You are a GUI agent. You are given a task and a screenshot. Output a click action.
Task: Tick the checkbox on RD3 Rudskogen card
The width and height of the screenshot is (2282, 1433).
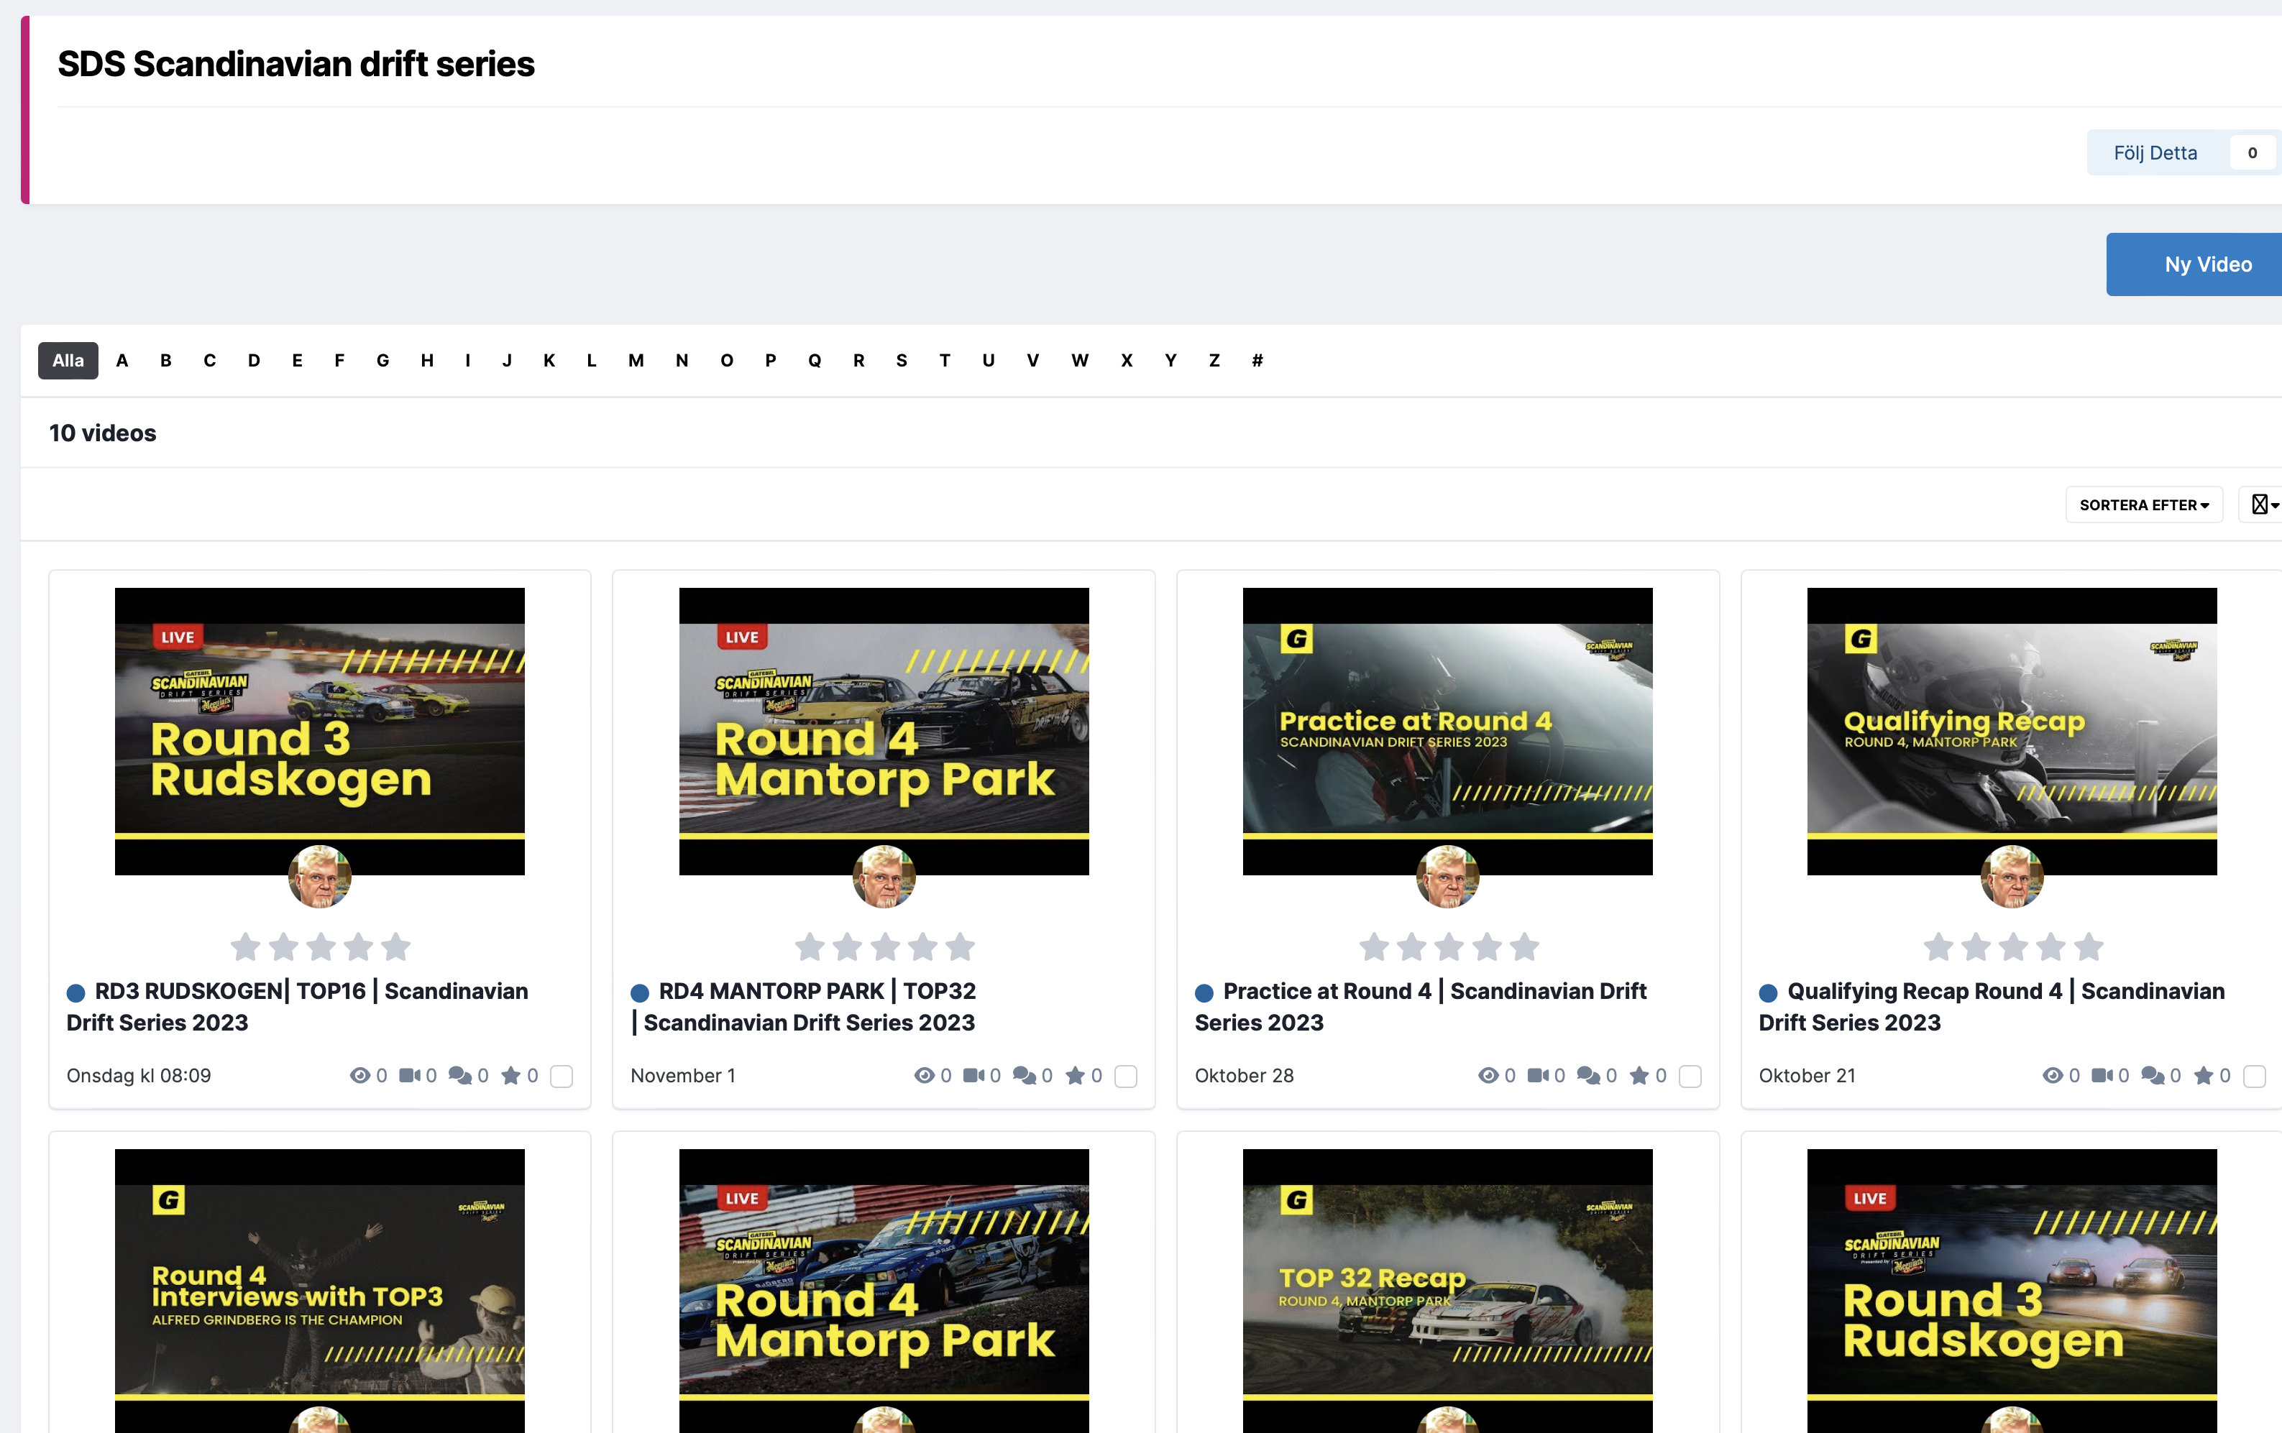coord(562,1076)
